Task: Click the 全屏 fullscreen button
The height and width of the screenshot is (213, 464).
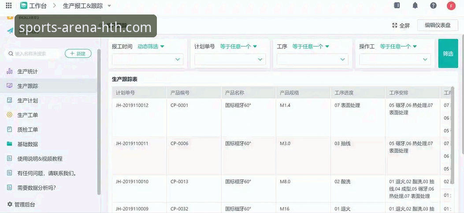Action: tap(401, 25)
